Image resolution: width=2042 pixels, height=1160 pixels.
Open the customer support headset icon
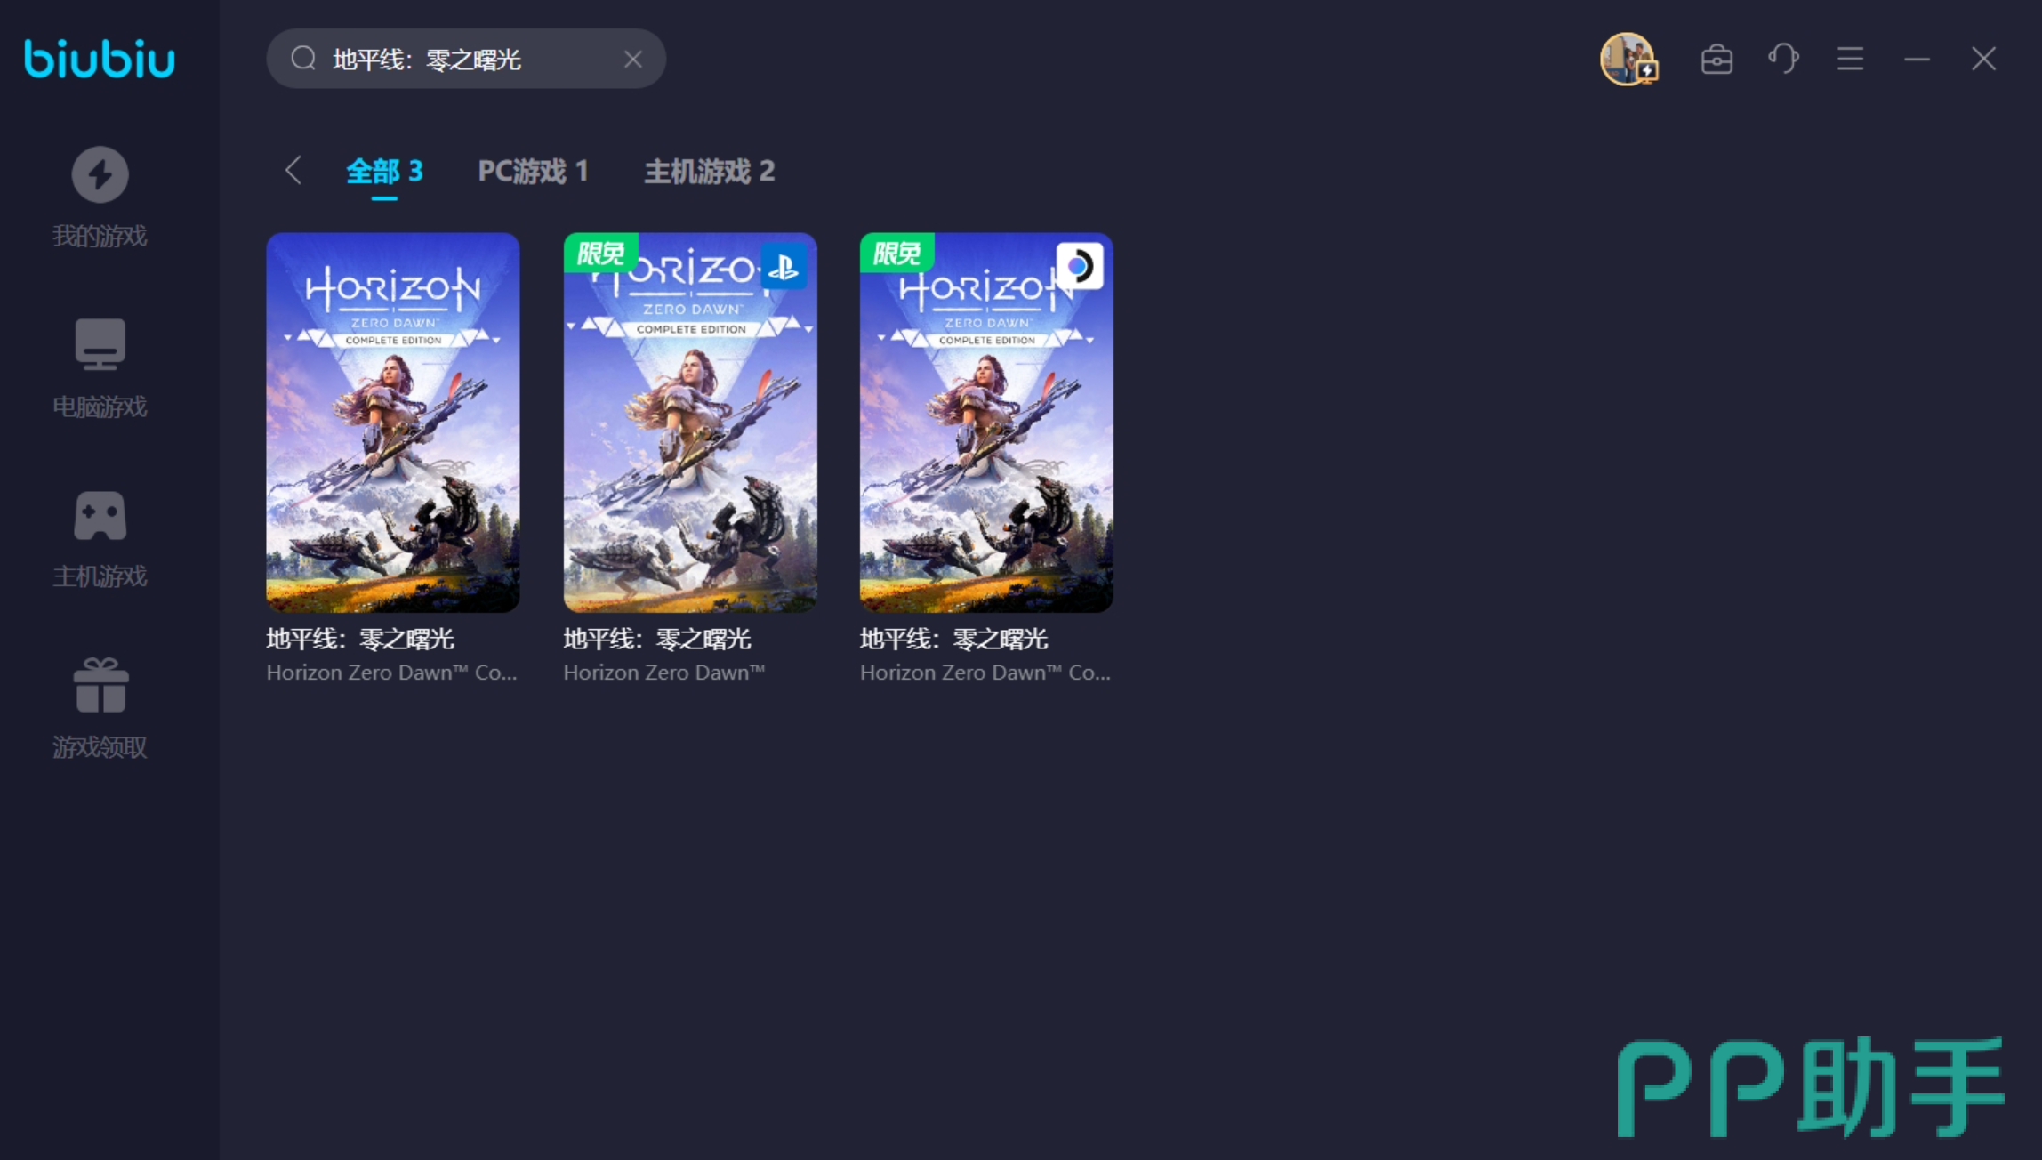point(1783,60)
